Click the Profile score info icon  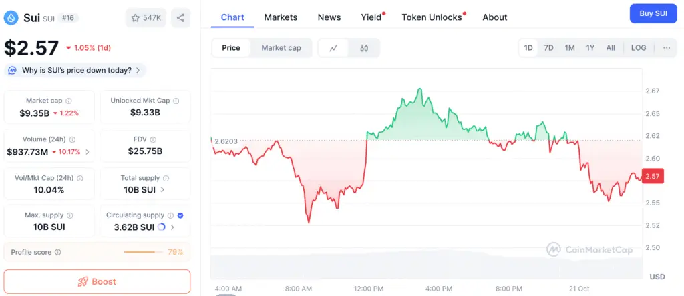[58, 253]
